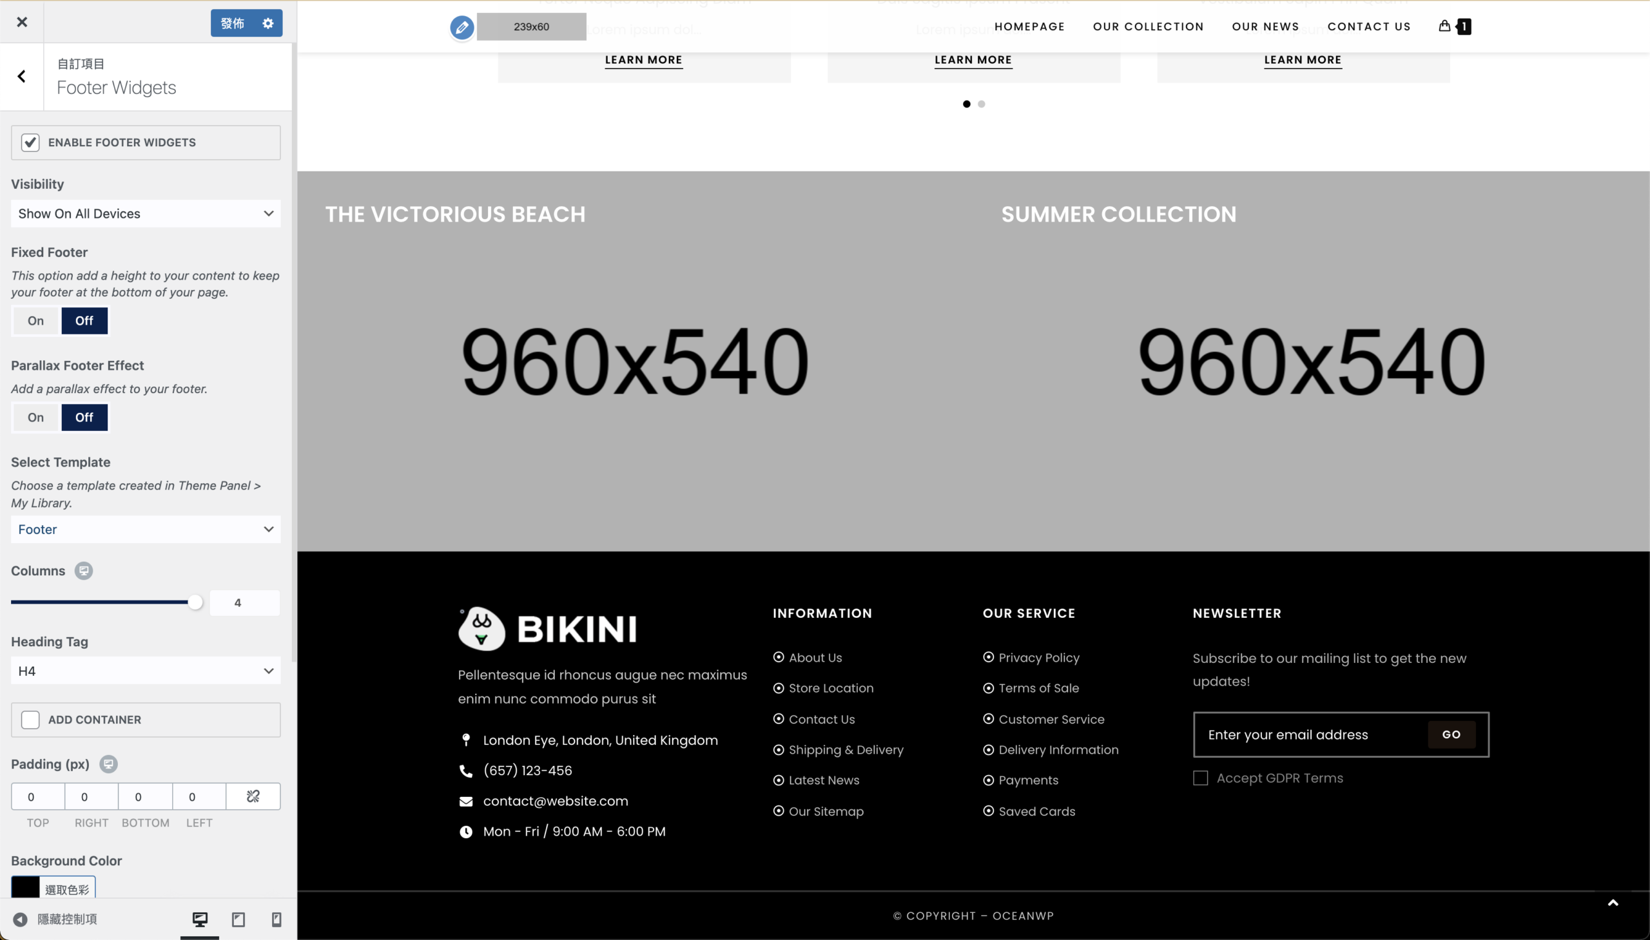Go to Contact Us menu item

pos(1368,26)
